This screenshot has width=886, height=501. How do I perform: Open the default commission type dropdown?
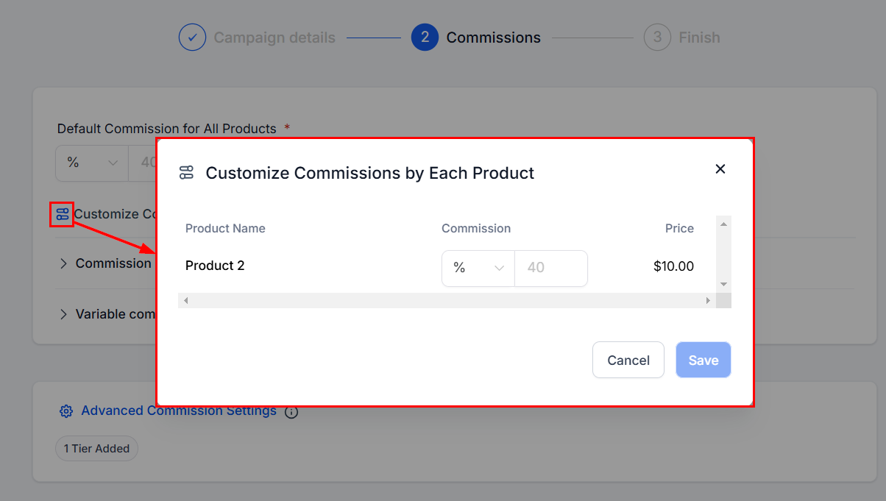point(92,163)
